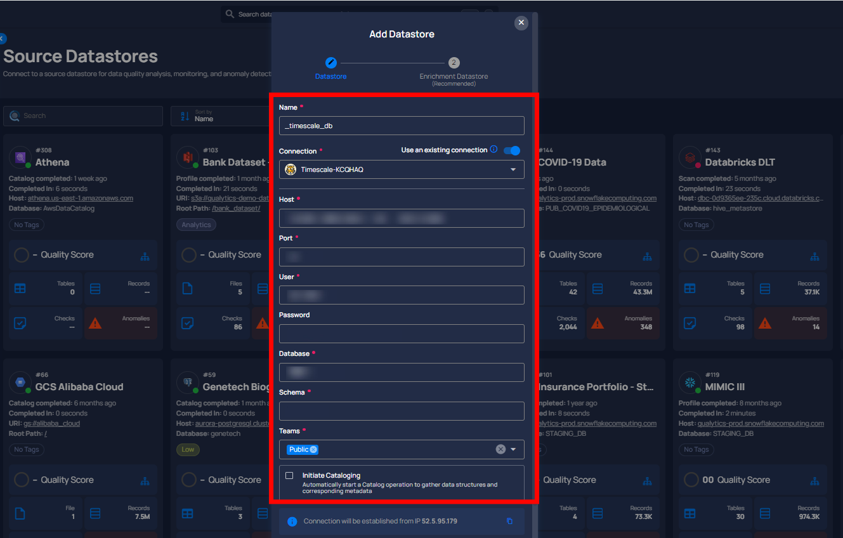Open the Connection dropdown showing Timescale-KCQHAQ
Screen dimensions: 843x538
tap(402, 169)
